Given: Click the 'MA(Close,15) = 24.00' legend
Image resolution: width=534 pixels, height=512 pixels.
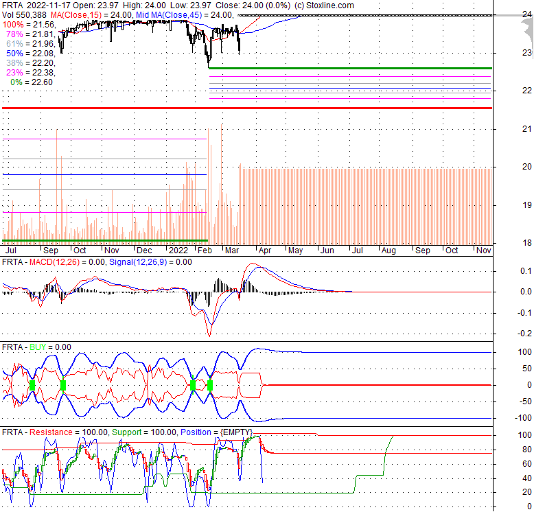Looking at the screenshot, I should click(91, 15).
